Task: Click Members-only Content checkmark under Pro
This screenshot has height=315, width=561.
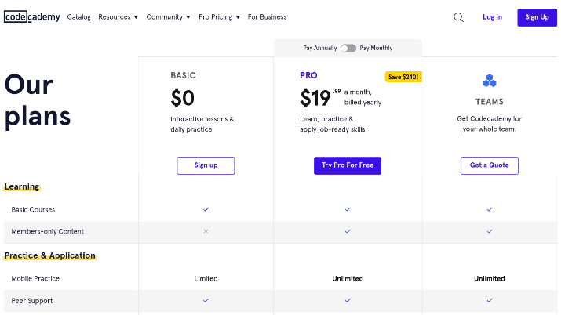Action: (348, 231)
